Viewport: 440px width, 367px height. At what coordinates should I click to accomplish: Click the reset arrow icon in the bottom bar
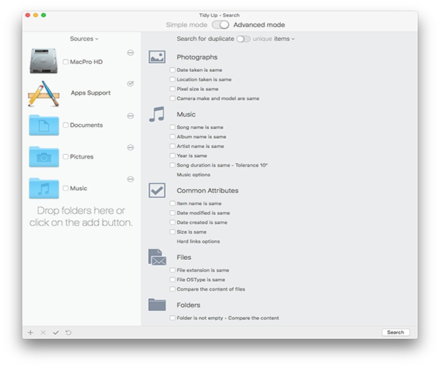pos(68,333)
